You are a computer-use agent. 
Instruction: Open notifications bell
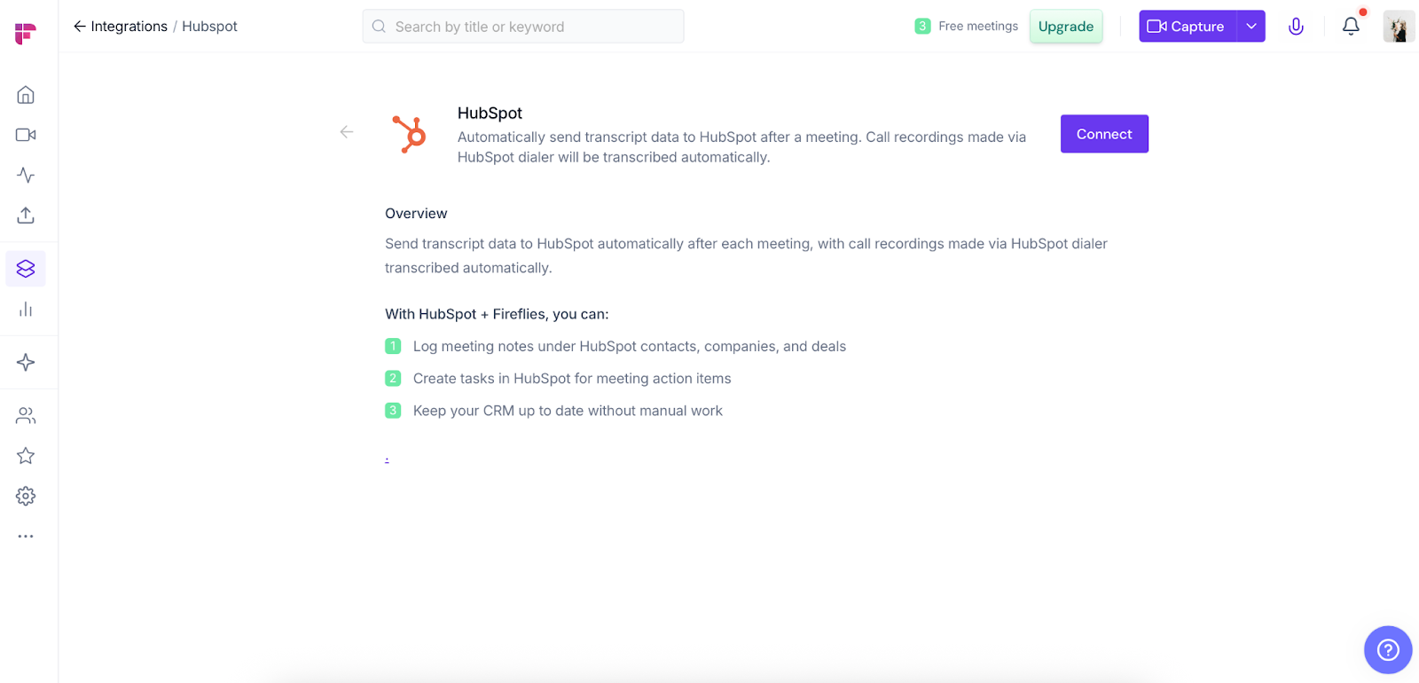pyautogui.click(x=1351, y=27)
